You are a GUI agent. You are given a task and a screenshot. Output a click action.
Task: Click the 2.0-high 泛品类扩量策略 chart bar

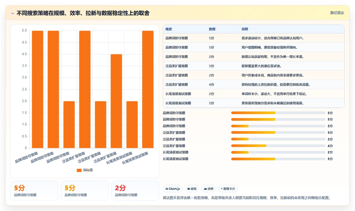click(100, 125)
